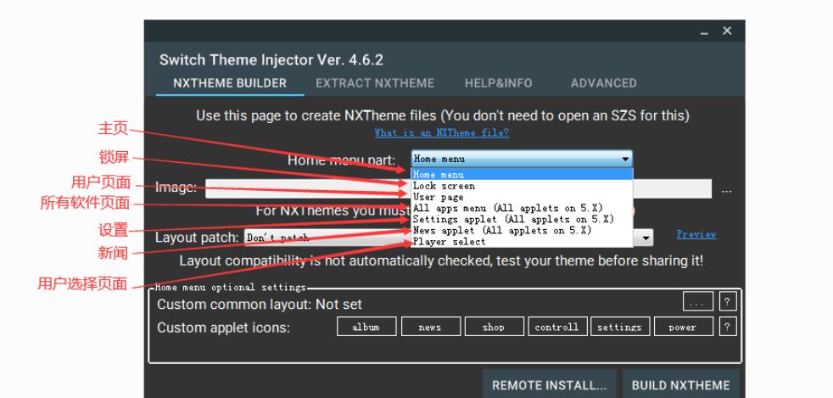
Task: Click the REMOTE INSTALL... button
Action: [550, 384]
